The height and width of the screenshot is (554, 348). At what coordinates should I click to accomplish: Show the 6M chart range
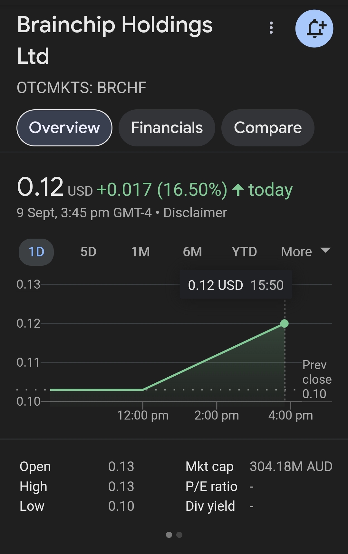[192, 252]
